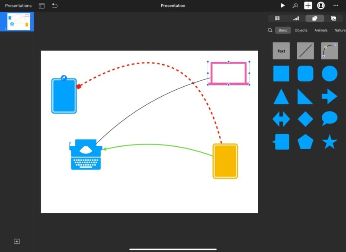Viewport: 346px width, 252px height.
Task: Add a new slide with the plus button
Action: [x=16, y=241]
